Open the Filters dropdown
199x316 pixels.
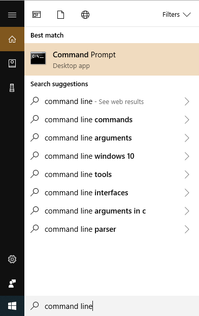[x=177, y=15]
